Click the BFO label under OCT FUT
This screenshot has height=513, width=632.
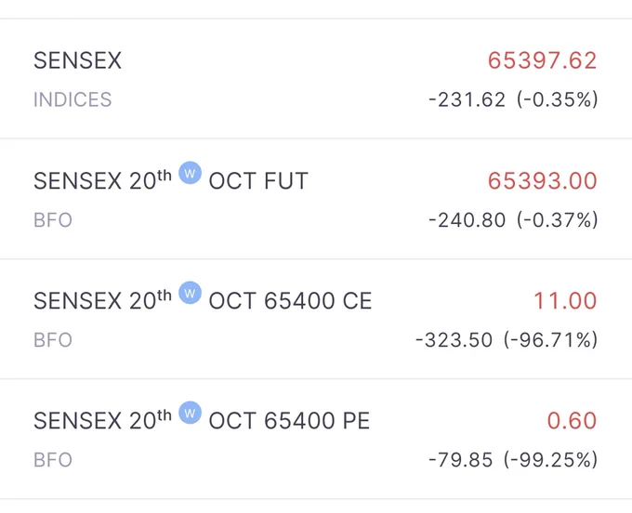[53, 220]
